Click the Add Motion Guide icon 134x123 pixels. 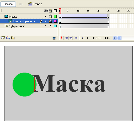point(8,38)
